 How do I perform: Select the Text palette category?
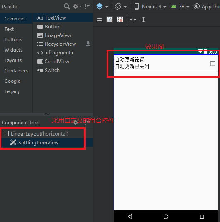pos(16,29)
